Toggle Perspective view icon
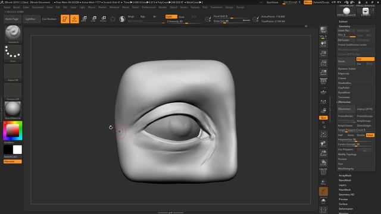The image size is (381, 214). (x=323, y=81)
